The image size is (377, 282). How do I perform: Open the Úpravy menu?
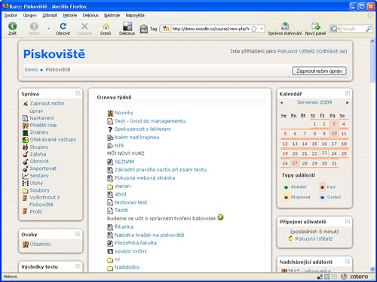30,15
